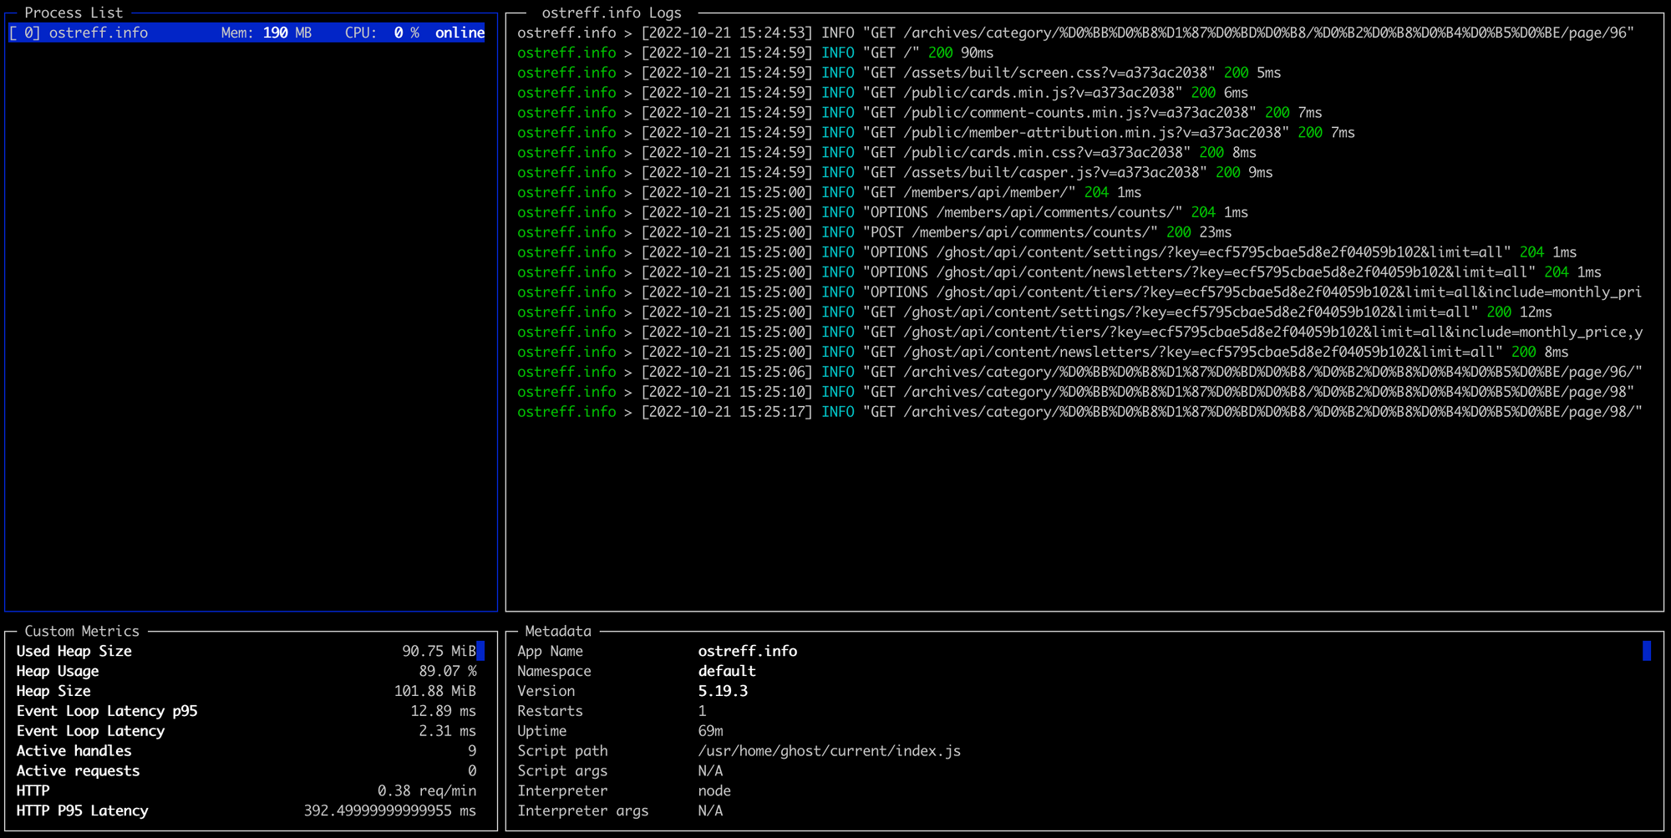This screenshot has height=838, width=1671.
Task: Click the CPU: 0 % value
Action: pos(382,33)
